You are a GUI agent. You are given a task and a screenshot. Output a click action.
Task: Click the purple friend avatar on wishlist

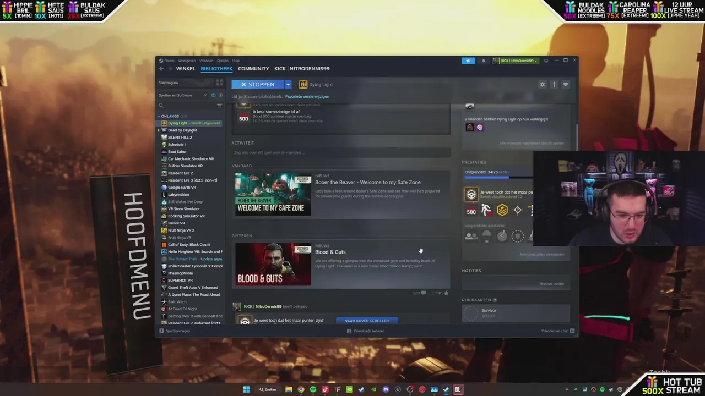479,128
